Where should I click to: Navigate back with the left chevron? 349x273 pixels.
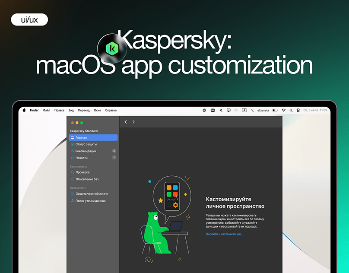point(126,122)
